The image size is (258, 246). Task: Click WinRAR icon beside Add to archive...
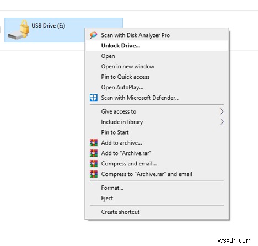94,143
